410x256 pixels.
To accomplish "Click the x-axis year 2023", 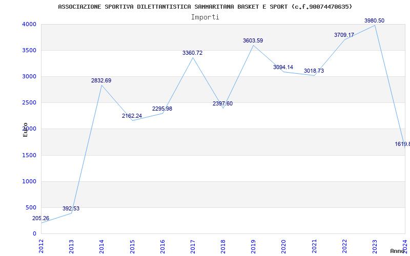I will coord(375,246).
